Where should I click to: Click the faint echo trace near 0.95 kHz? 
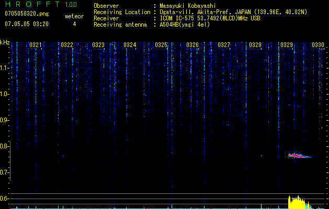(x=296, y=106)
